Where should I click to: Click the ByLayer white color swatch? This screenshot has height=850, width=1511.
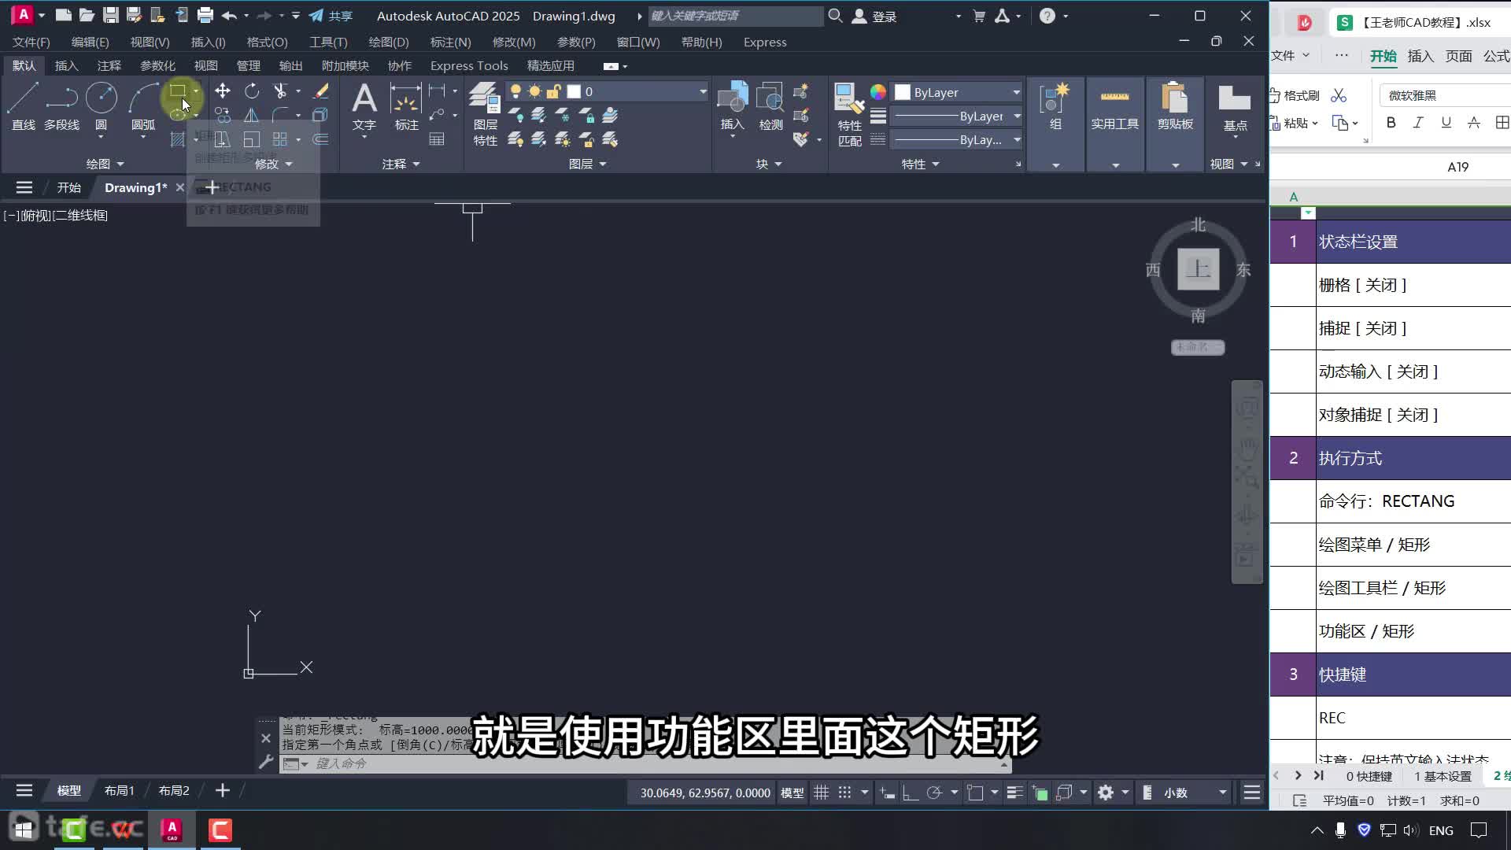(903, 92)
